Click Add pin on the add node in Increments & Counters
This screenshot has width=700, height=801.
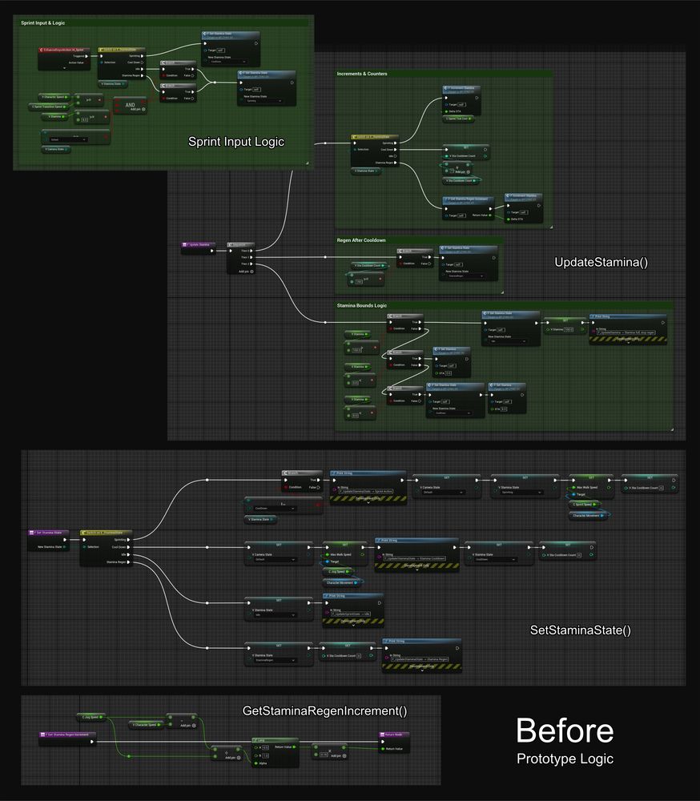pyautogui.click(x=462, y=172)
